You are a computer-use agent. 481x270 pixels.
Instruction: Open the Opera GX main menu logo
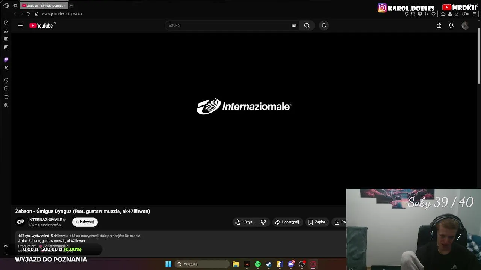point(6,6)
